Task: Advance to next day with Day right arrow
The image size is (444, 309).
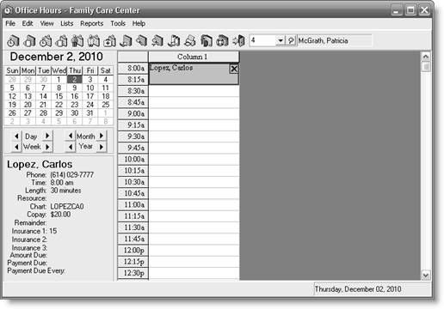Action: coord(47,136)
